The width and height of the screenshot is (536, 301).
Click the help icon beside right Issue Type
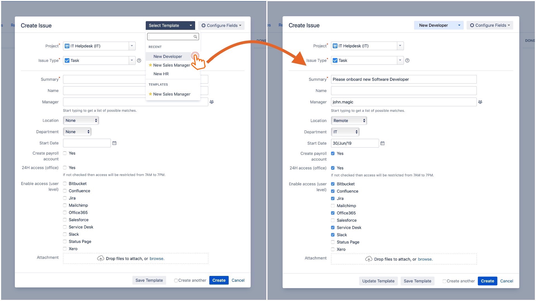[407, 60]
